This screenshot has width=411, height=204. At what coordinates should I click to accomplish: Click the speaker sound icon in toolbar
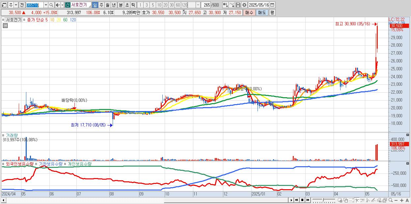(58, 5)
